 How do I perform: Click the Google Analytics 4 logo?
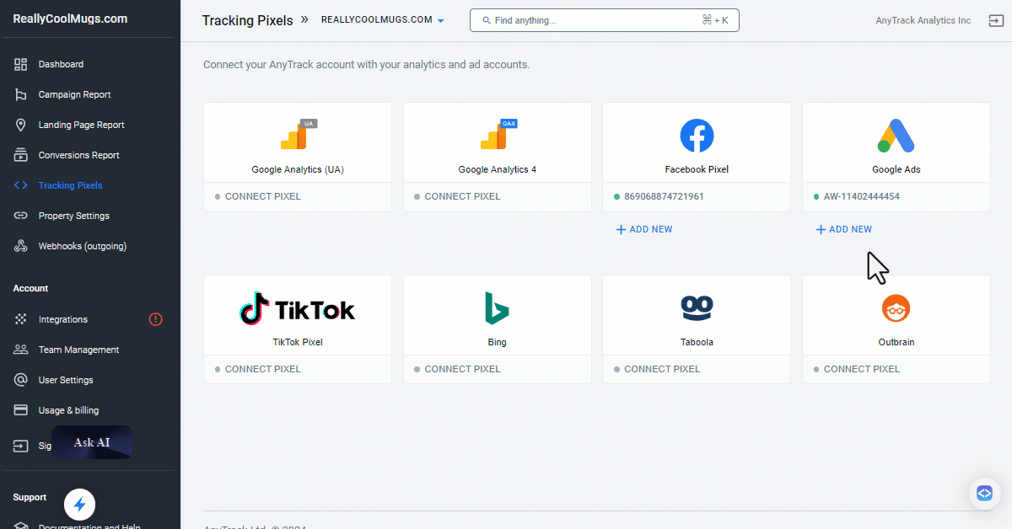[498, 135]
